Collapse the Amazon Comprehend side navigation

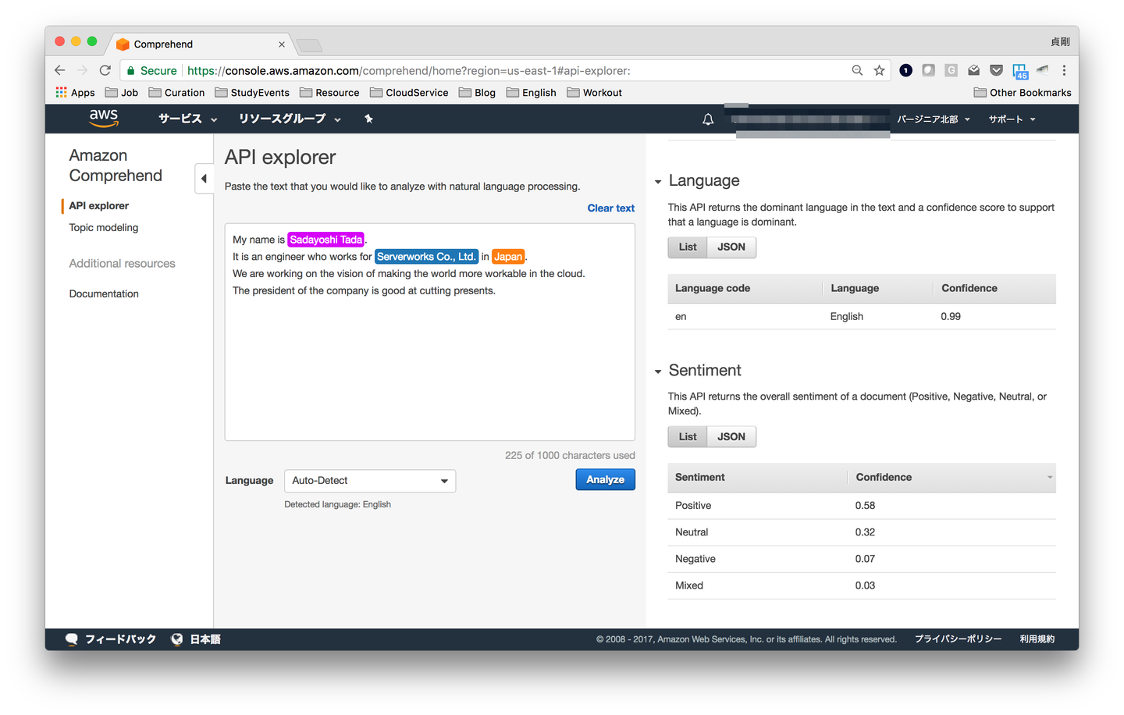point(204,179)
